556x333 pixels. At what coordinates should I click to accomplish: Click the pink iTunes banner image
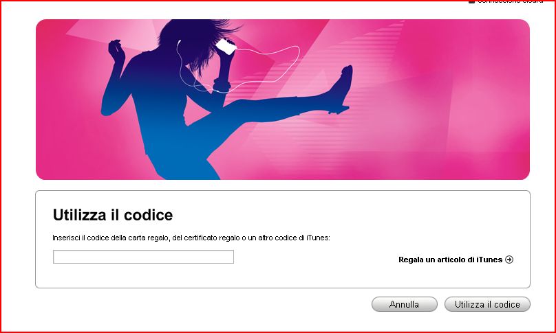point(283,100)
